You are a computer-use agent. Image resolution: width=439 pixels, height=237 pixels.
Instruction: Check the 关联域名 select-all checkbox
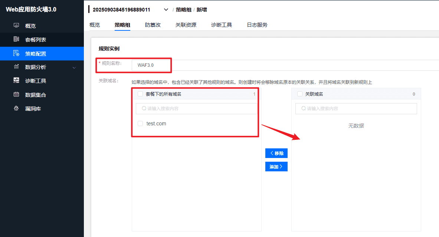(x=300, y=94)
